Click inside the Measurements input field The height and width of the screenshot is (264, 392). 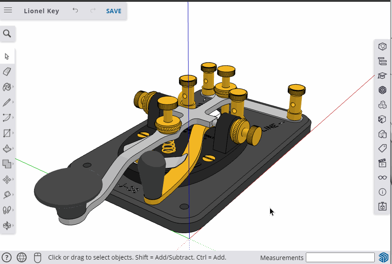(x=340, y=257)
